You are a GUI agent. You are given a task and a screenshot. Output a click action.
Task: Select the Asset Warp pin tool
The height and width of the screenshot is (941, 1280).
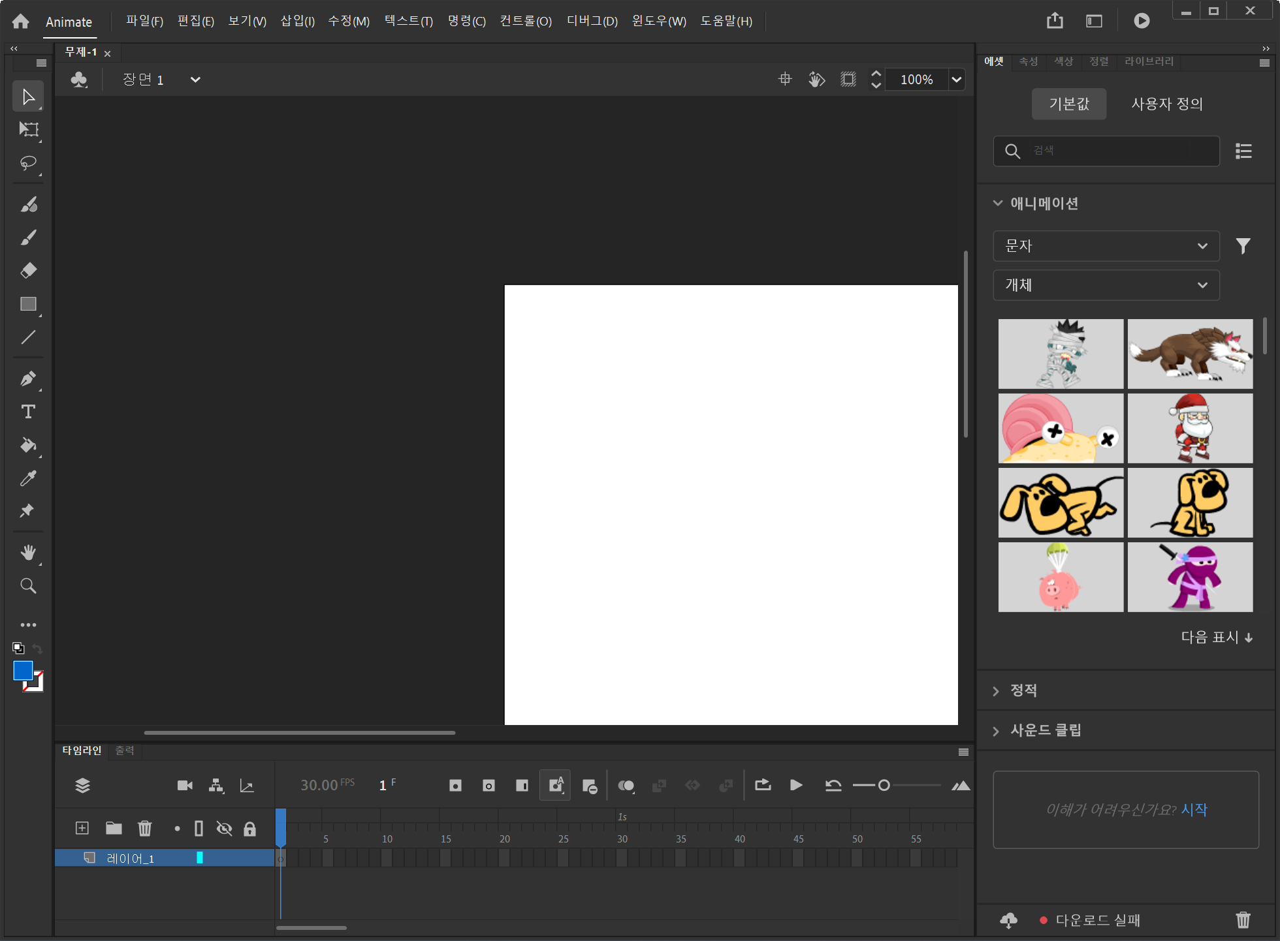pos(27,511)
